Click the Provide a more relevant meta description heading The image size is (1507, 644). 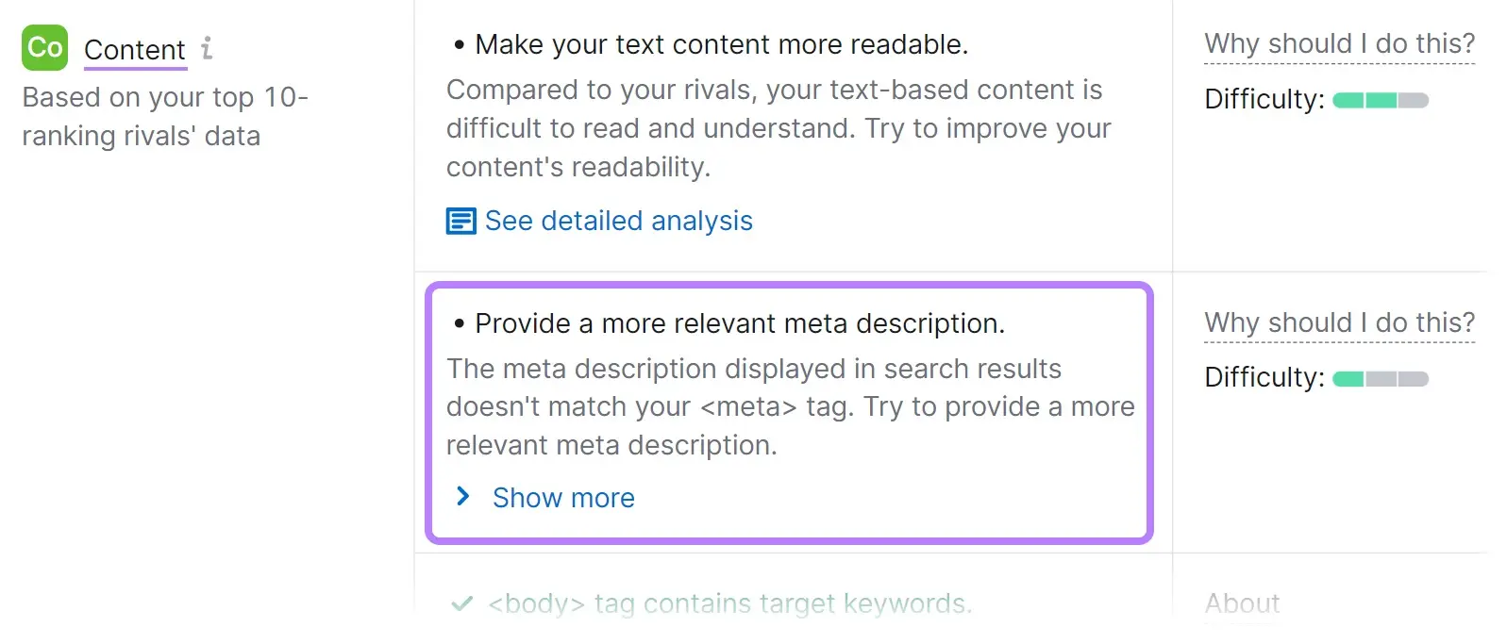741,323
